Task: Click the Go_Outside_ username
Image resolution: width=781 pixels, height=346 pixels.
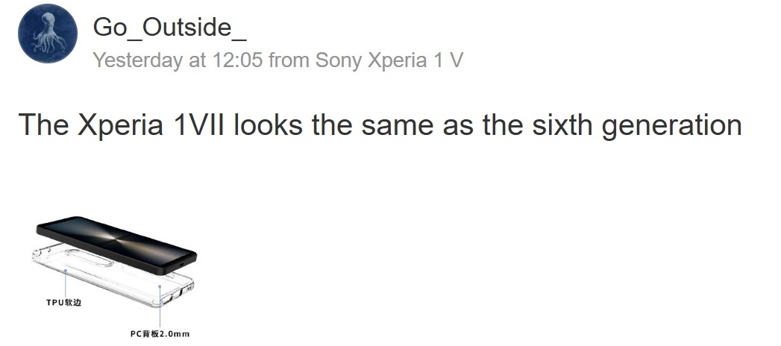Action: pos(169,28)
